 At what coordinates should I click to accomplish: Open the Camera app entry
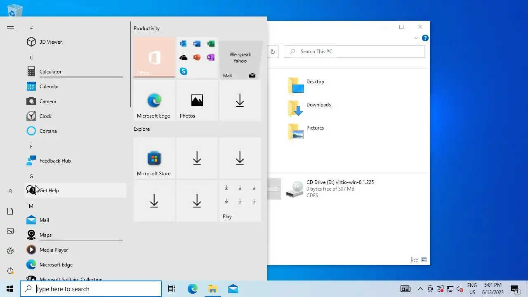point(75,101)
